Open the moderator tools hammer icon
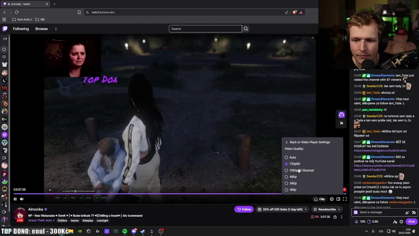Screen dimensions: 419x236 click(x=395, y=222)
